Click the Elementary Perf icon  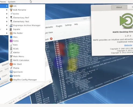pyautogui.click(x=11, y=18)
